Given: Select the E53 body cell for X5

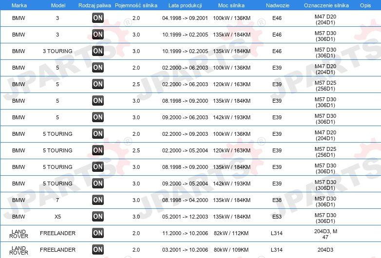Looking at the screenshot, I should pos(277,217).
